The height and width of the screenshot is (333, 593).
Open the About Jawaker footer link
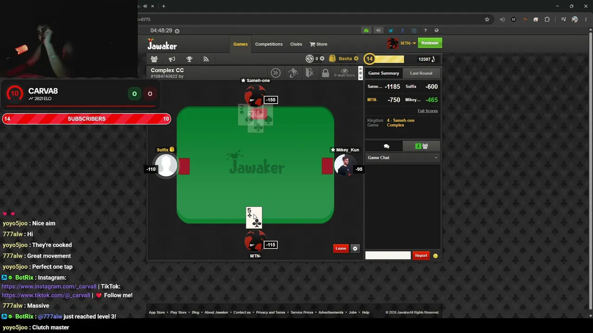(x=216, y=313)
